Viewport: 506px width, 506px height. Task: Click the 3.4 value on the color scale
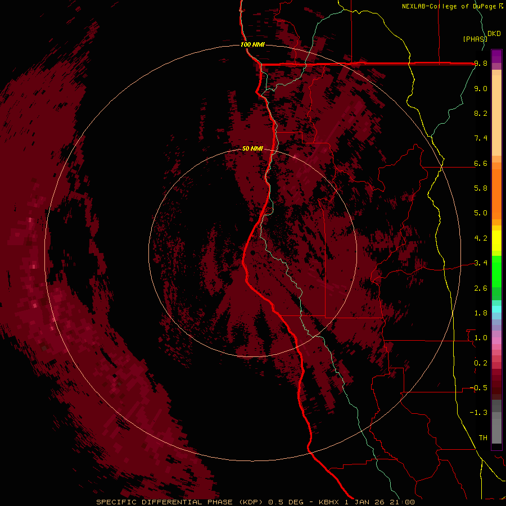481,263
